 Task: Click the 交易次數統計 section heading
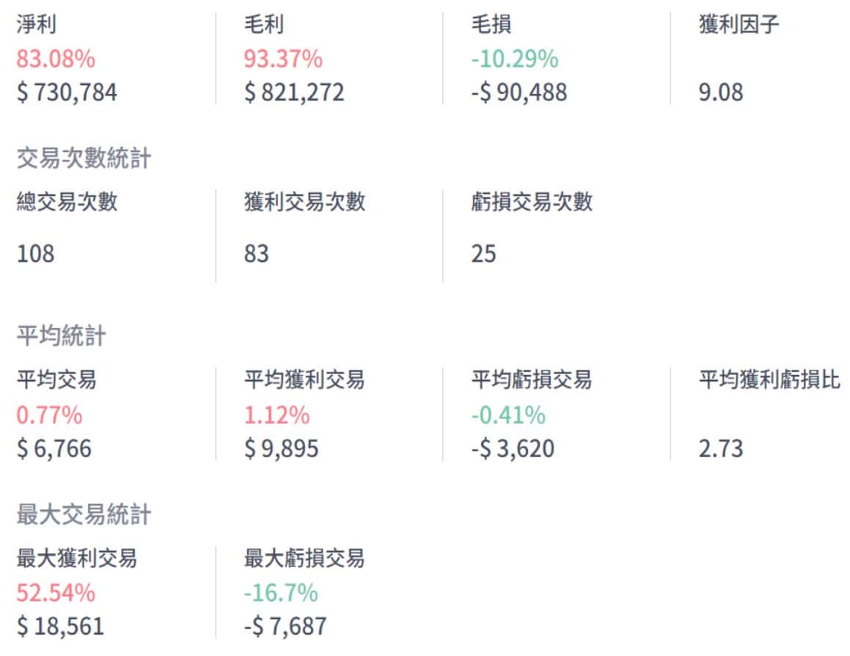pyautogui.click(x=84, y=158)
